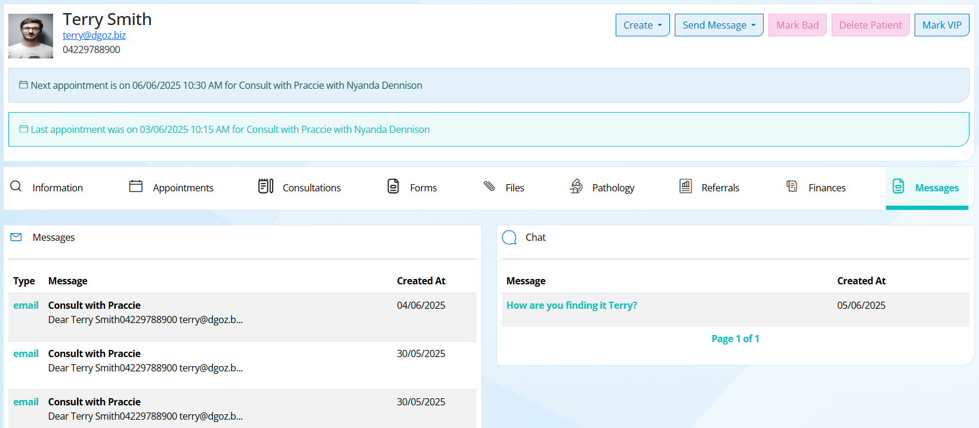Click calendar icon in last appointment banner
This screenshot has width=979, height=428.
(23, 129)
